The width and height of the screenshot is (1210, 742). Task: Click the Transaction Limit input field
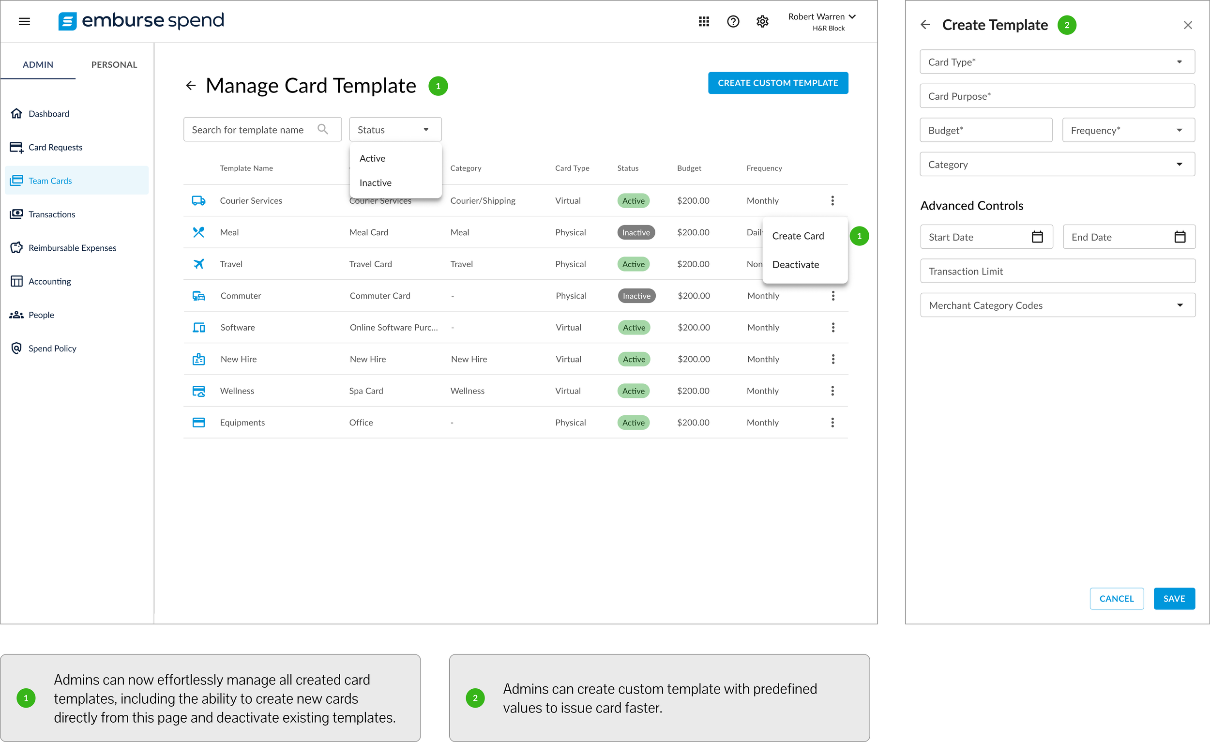(x=1057, y=271)
